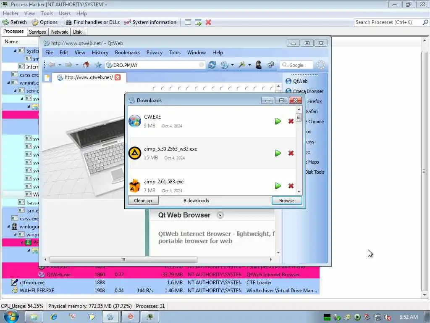
Task: Click the muted volume tray icon
Action: [x=387, y=317]
